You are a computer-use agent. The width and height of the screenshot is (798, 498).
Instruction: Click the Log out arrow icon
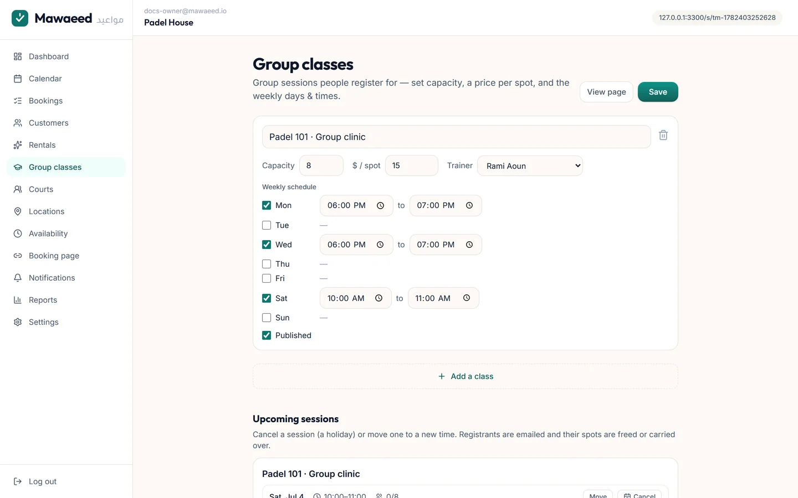[18, 481]
